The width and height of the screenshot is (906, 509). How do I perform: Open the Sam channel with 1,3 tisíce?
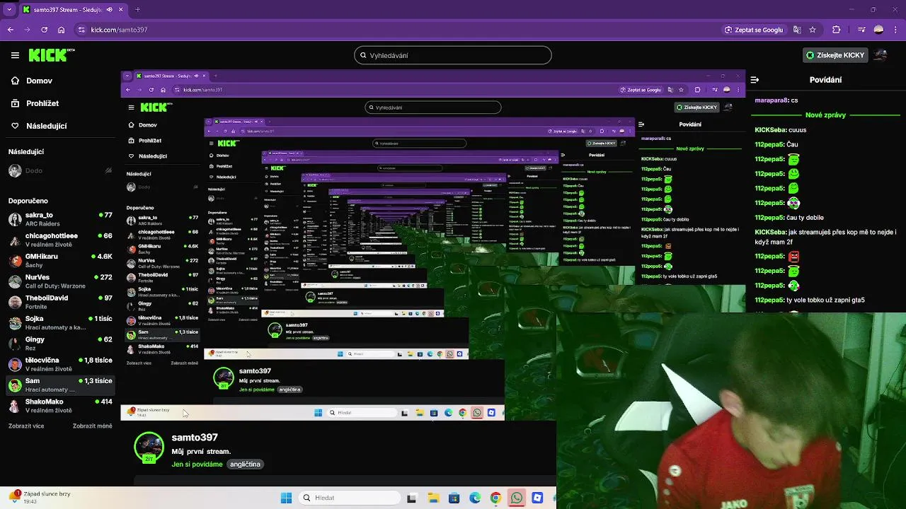[60, 385]
